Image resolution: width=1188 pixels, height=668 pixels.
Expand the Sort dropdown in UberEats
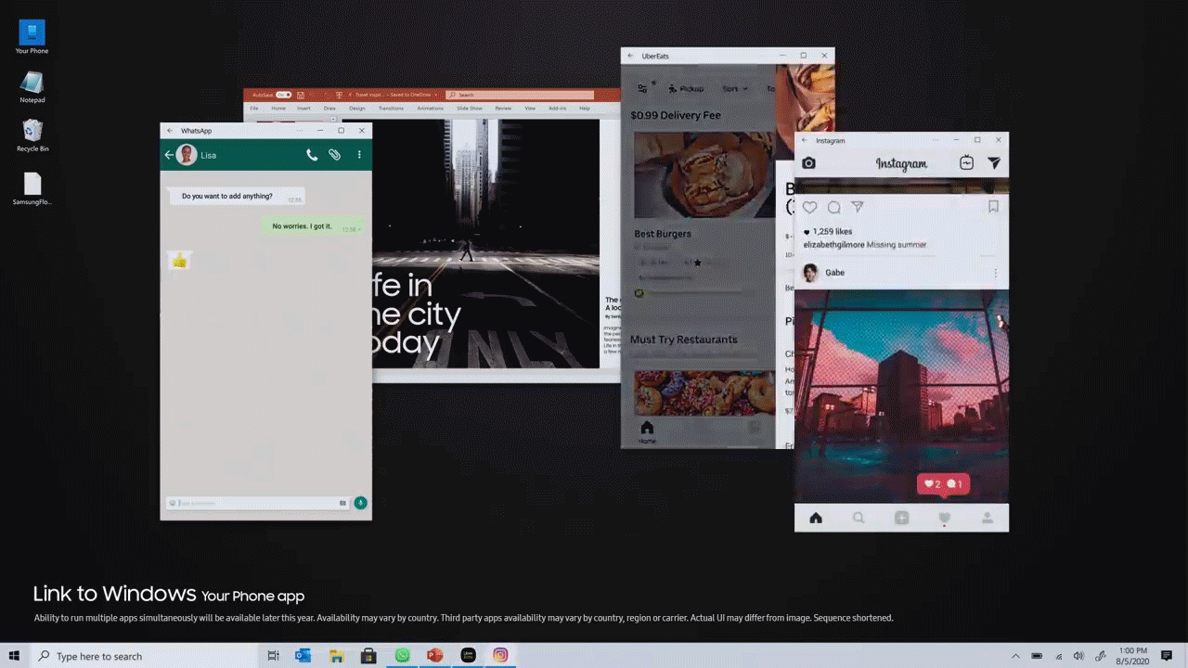[x=734, y=89]
